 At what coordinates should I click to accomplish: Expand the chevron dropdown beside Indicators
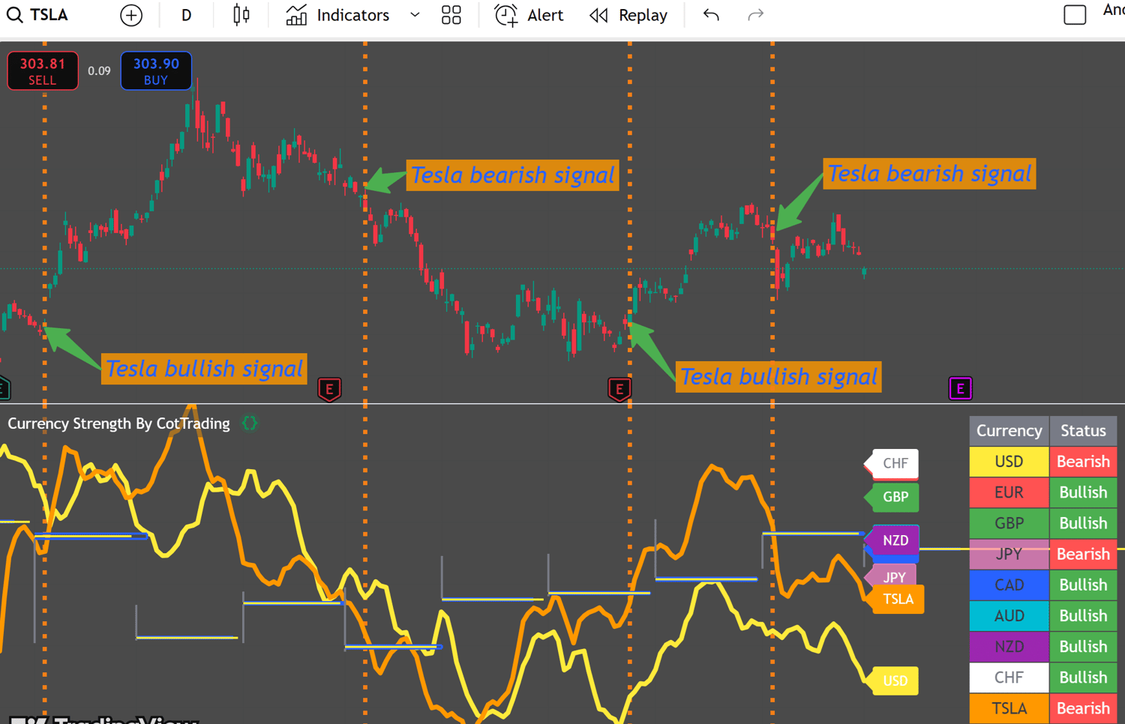coord(415,15)
